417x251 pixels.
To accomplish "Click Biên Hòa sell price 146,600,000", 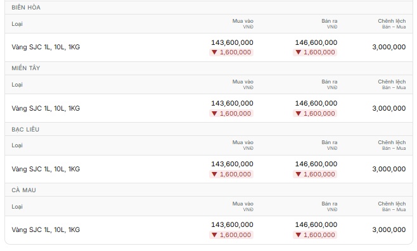I will [x=316, y=42].
